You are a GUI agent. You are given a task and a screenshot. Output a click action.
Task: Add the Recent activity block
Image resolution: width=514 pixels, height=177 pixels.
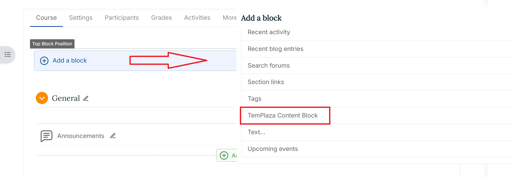click(x=269, y=32)
